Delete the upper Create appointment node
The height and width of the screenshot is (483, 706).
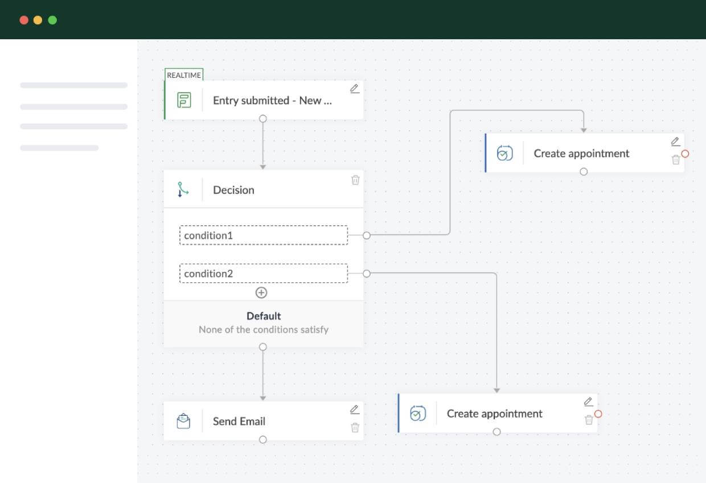[x=676, y=160]
